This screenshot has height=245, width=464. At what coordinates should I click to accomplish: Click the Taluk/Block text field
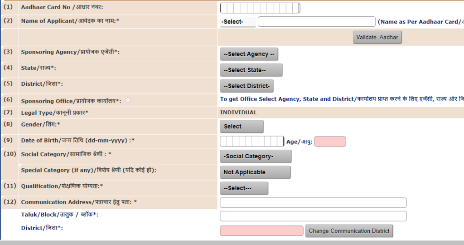pyautogui.click(x=313, y=216)
